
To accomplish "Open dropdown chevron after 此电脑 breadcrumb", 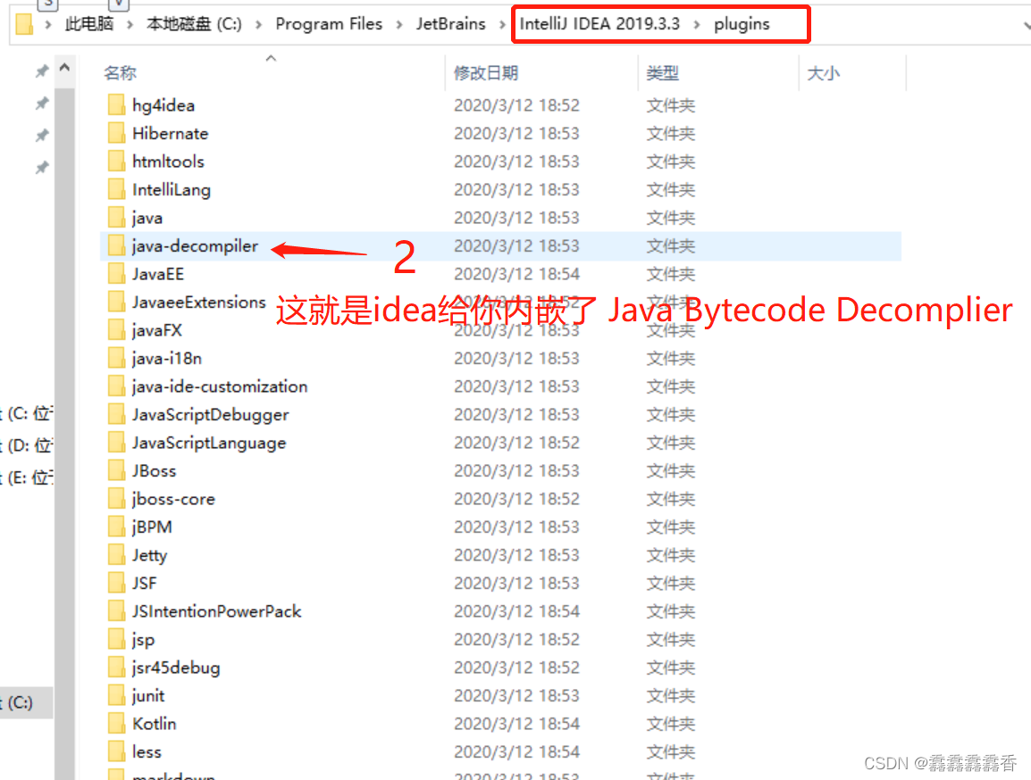I will click(130, 24).
